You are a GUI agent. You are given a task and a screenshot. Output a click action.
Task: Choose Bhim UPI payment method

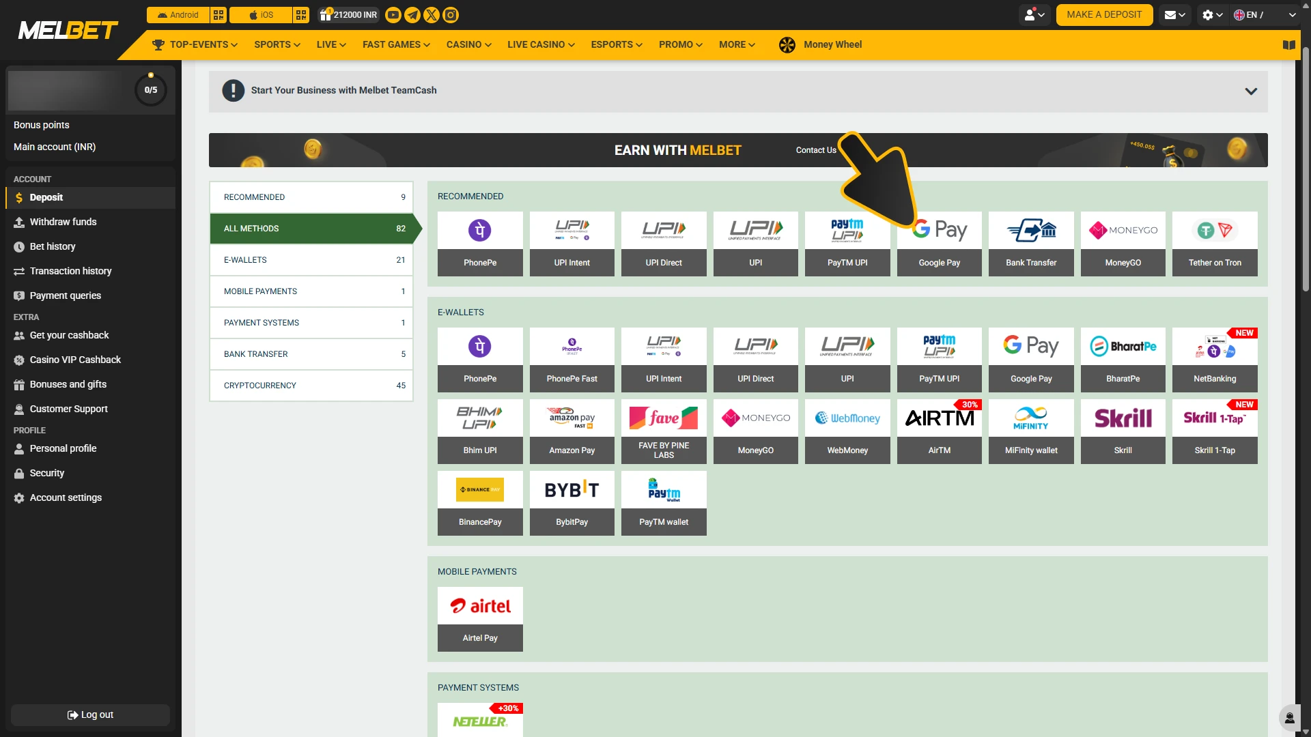(480, 431)
